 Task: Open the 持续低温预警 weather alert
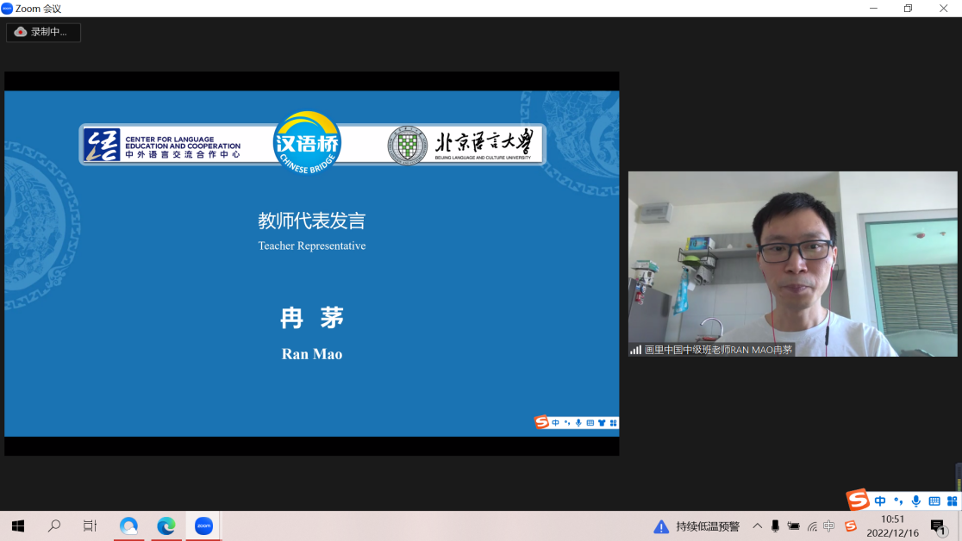[697, 526]
